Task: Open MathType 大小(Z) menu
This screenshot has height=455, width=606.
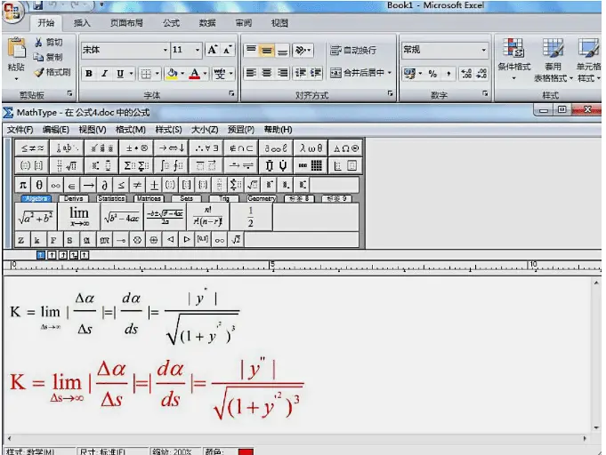Action: click(205, 130)
